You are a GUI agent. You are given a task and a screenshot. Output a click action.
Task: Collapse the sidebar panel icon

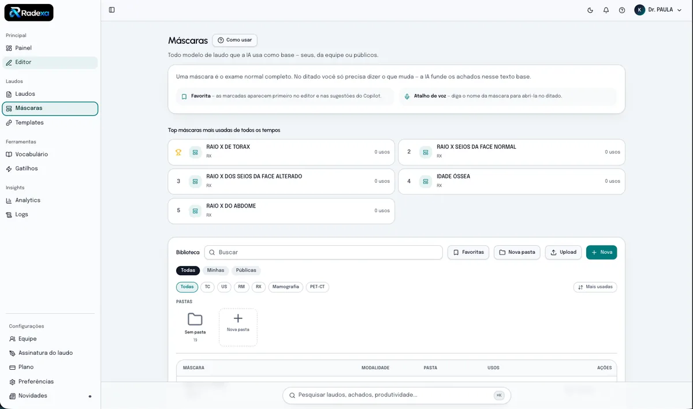(x=111, y=10)
